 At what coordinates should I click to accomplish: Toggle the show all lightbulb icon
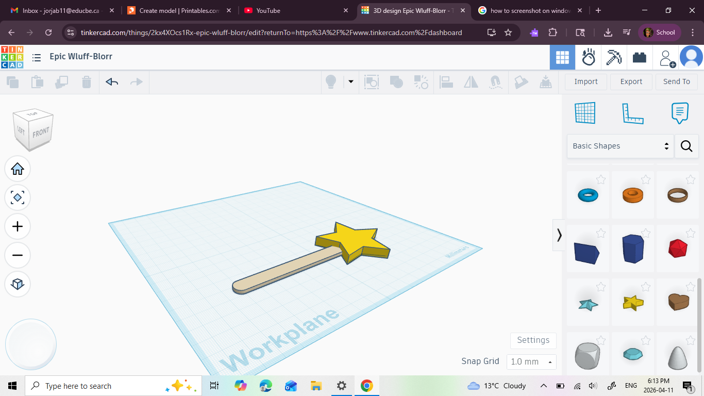(x=331, y=81)
